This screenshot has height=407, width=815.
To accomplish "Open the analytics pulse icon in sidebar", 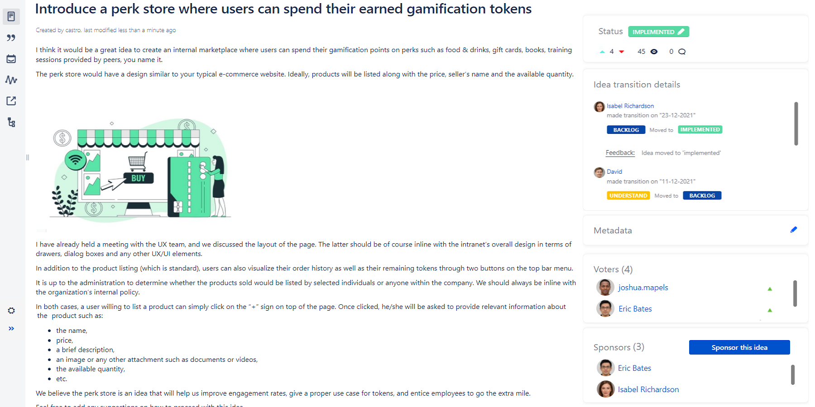I will pos(11,80).
